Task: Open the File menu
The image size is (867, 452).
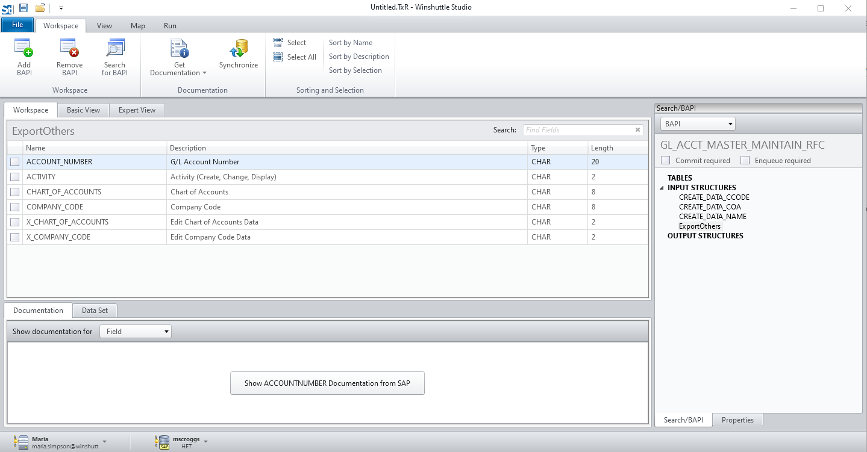Action: tap(17, 25)
